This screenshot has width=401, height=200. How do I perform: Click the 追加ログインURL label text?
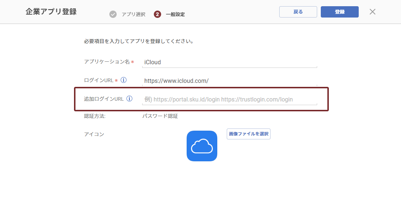(104, 99)
